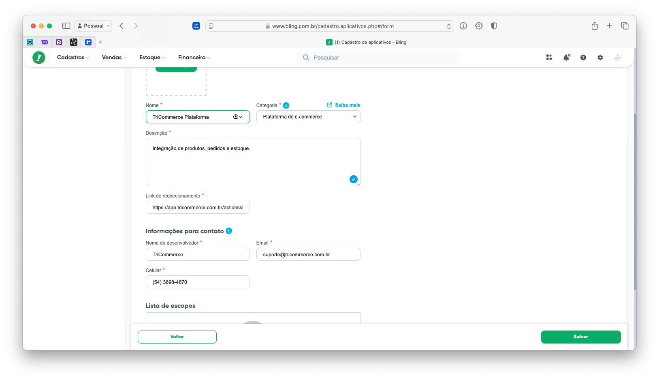Open the black grid-icon pinned tab

coord(74,42)
